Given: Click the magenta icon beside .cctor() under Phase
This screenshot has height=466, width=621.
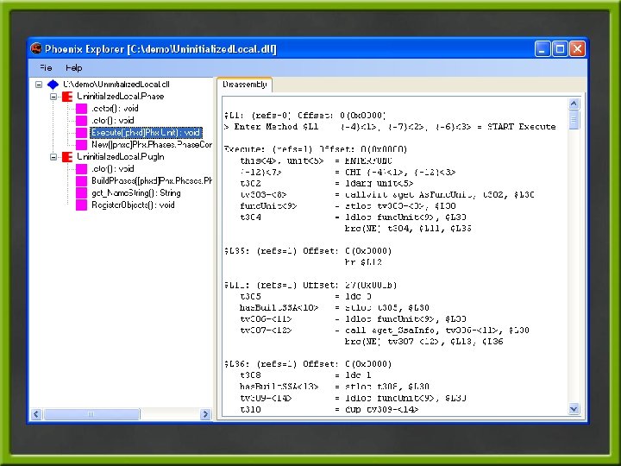Looking at the screenshot, I should pyautogui.click(x=82, y=109).
